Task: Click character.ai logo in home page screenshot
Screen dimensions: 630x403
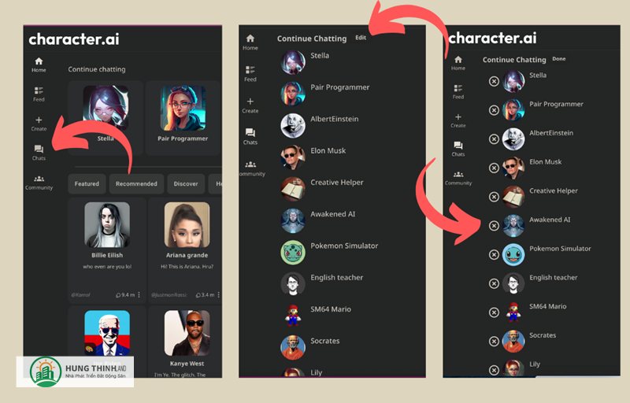Action: tap(74, 39)
